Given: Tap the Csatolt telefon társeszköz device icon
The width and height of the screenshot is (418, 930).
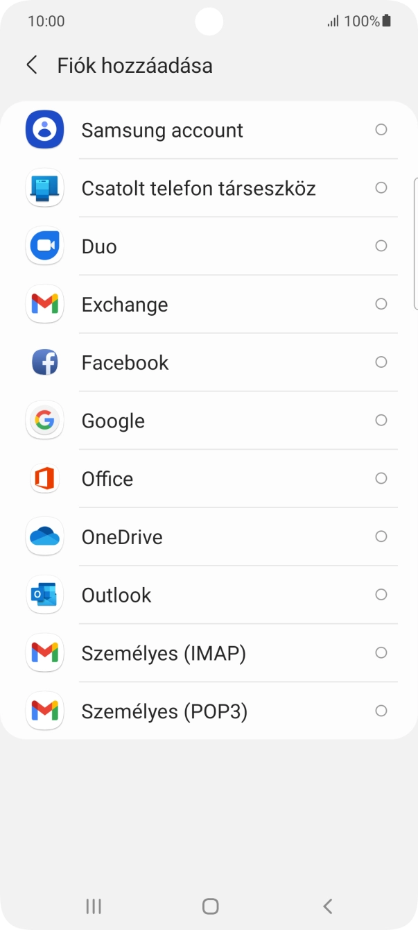Looking at the screenshot, I should click(x=44, y=187).
